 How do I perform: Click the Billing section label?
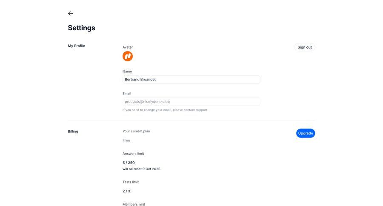73,132
